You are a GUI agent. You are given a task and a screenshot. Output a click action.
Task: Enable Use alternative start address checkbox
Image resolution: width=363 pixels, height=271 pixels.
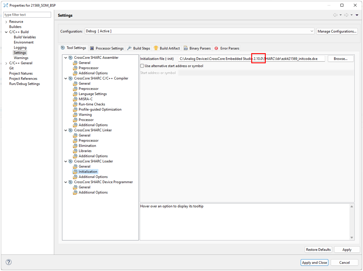142,66
